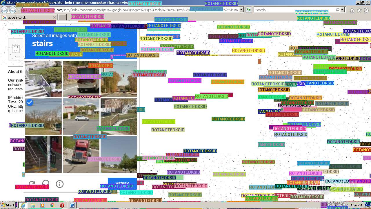Close the google.co.ck tab
371x209 pixels.
point(54,17)
